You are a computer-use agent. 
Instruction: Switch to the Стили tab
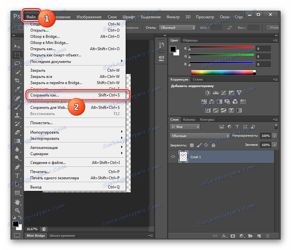(x=198, y=80)
